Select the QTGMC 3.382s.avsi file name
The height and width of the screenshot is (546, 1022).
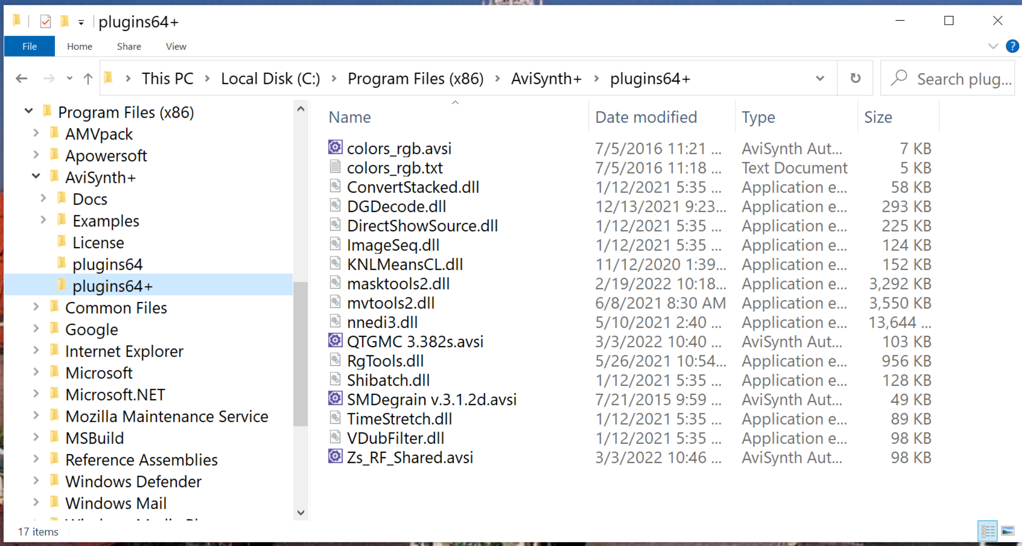[415, 341]
